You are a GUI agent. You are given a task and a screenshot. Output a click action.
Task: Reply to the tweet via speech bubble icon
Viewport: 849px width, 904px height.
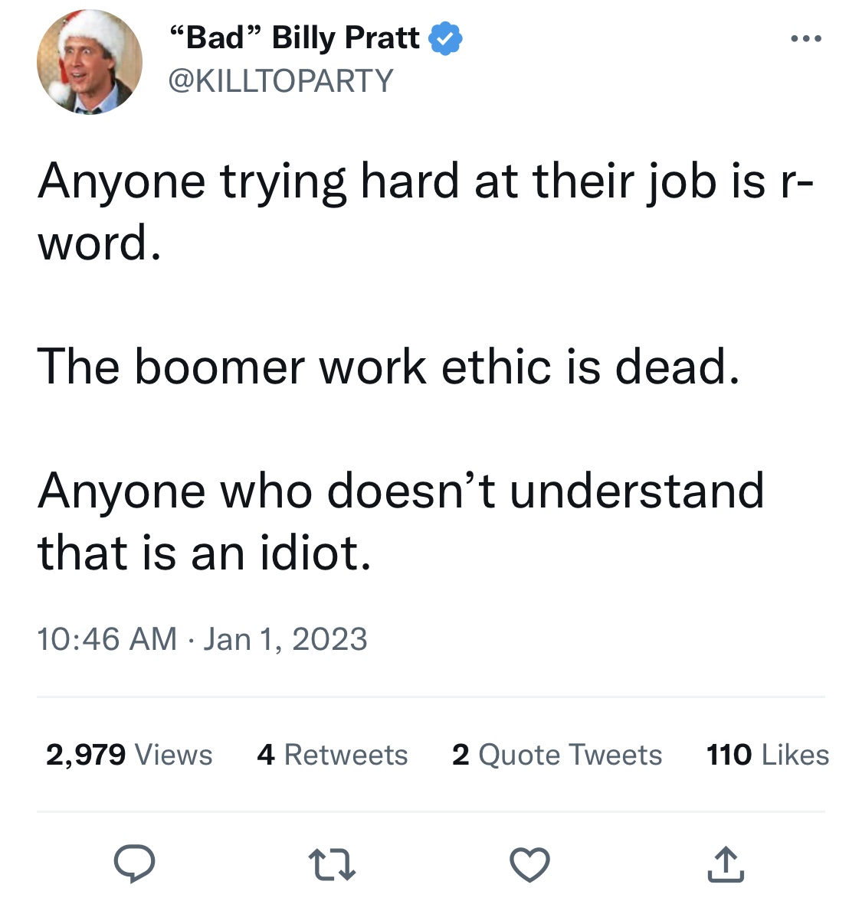point(135,864)
